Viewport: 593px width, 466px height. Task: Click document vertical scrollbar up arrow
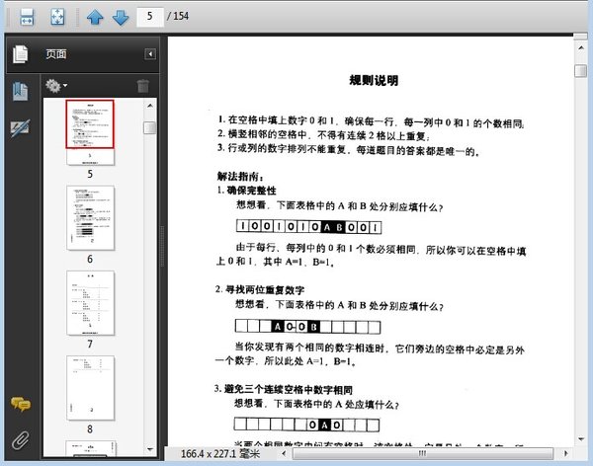582,46
